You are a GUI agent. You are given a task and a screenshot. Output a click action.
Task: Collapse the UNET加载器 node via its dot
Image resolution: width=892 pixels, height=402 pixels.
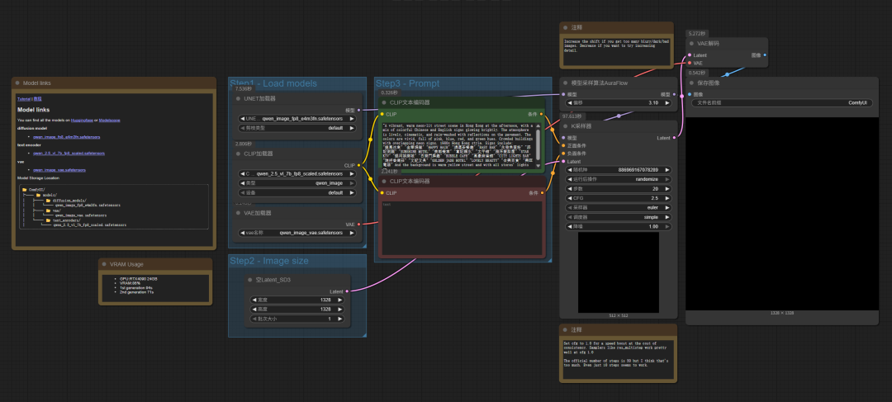pos(239,99)
